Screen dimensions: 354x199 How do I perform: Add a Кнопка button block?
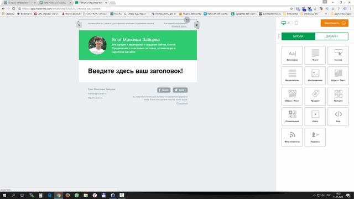click(x=338, y=55)
